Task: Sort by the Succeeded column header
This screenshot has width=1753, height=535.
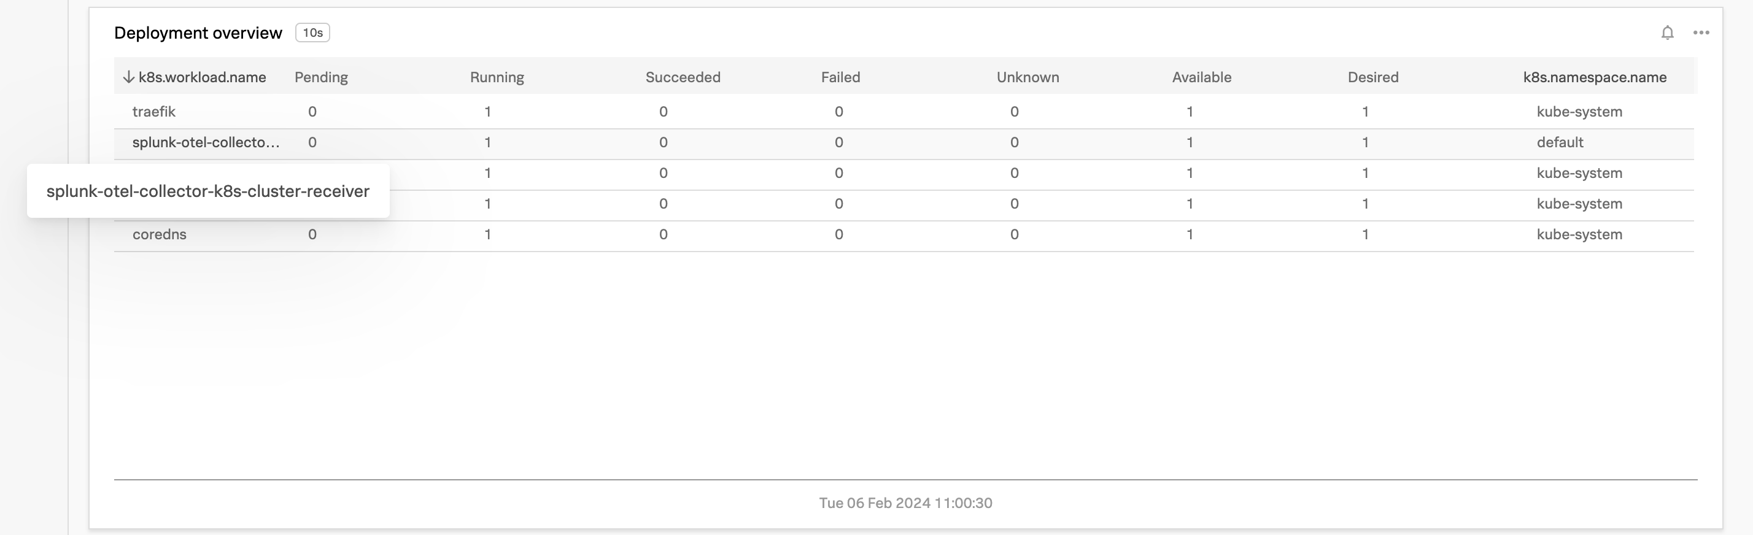Action: pos(683,77)
